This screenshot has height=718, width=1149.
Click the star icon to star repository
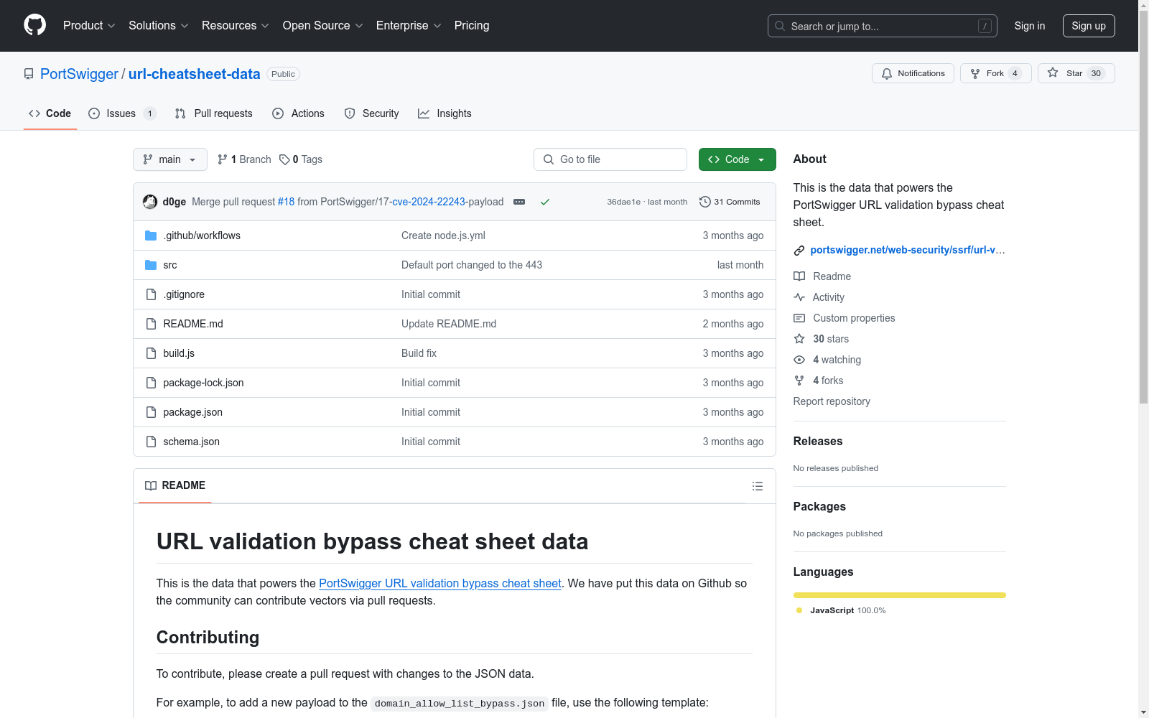tap(1053, 73)
